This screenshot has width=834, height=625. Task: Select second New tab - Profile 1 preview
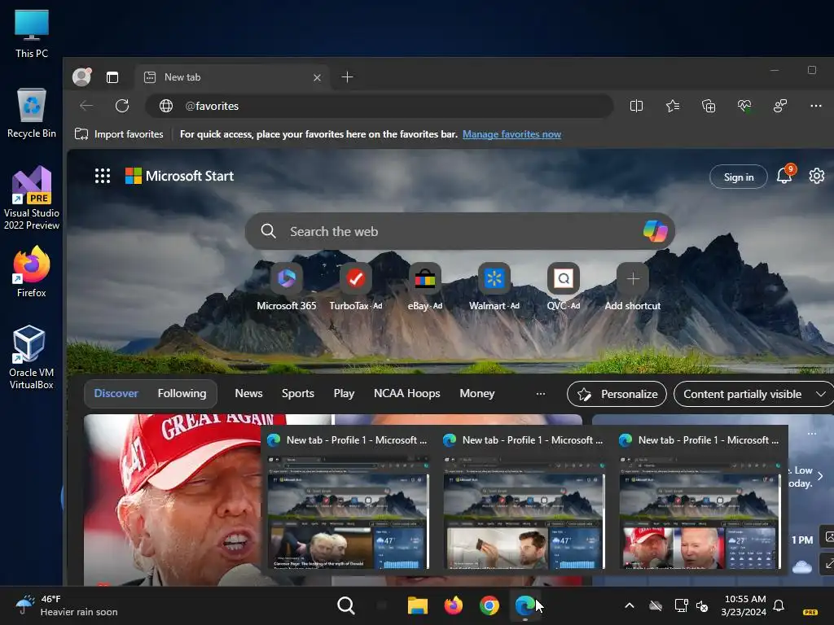[x=524, y=500]
